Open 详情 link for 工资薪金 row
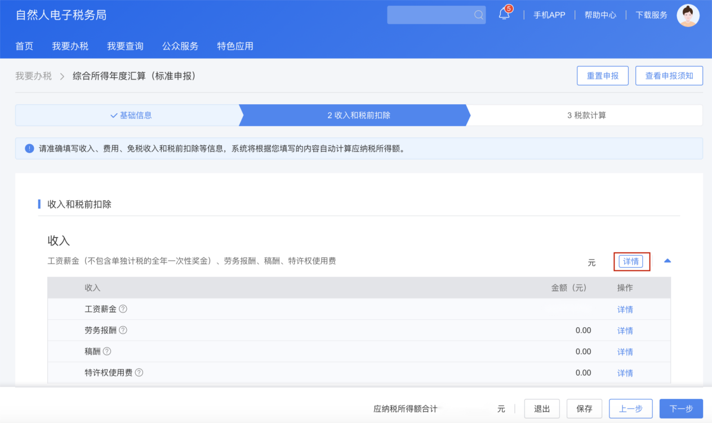 pos(625,309)
